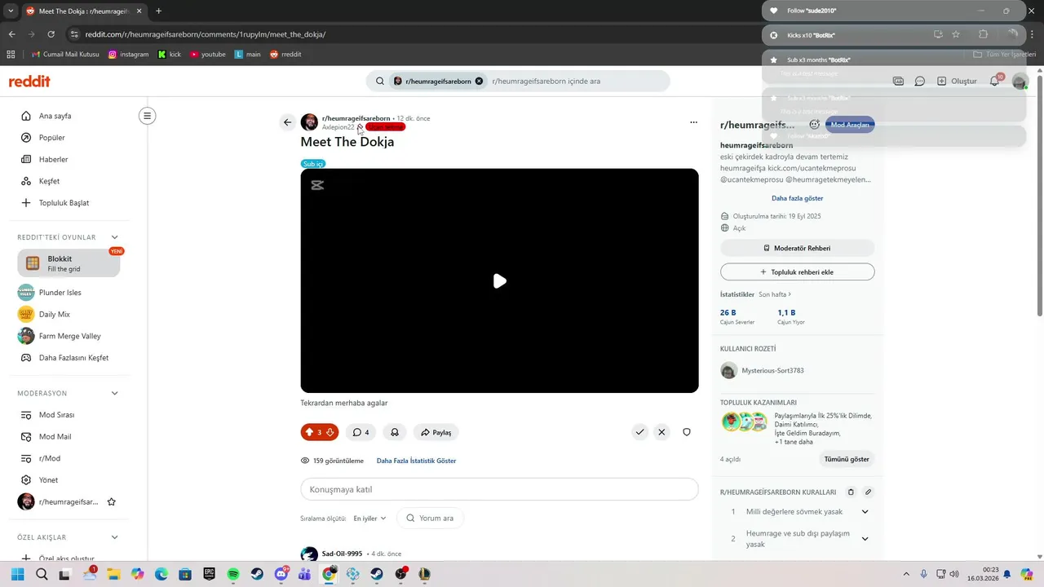This screenshot has width=1044, height=587.
Task: Click the Oluştur create post button
Action: coord(957,82)
